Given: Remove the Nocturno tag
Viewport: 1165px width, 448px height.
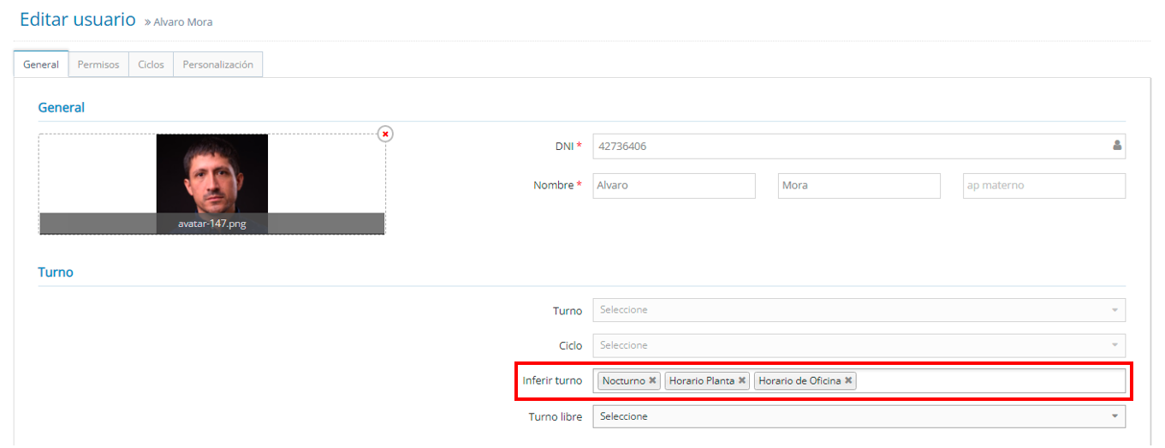Looking at the screenshot, I should pos(652,381).
